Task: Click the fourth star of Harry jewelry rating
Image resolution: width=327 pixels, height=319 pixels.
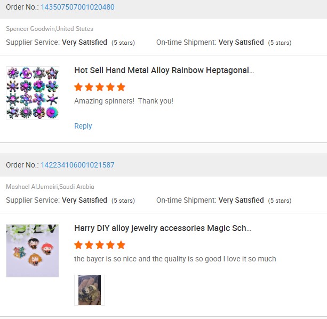Action: [110, 245]
